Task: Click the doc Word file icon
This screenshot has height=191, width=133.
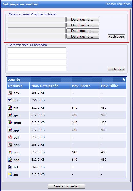Action: [10, 100]
